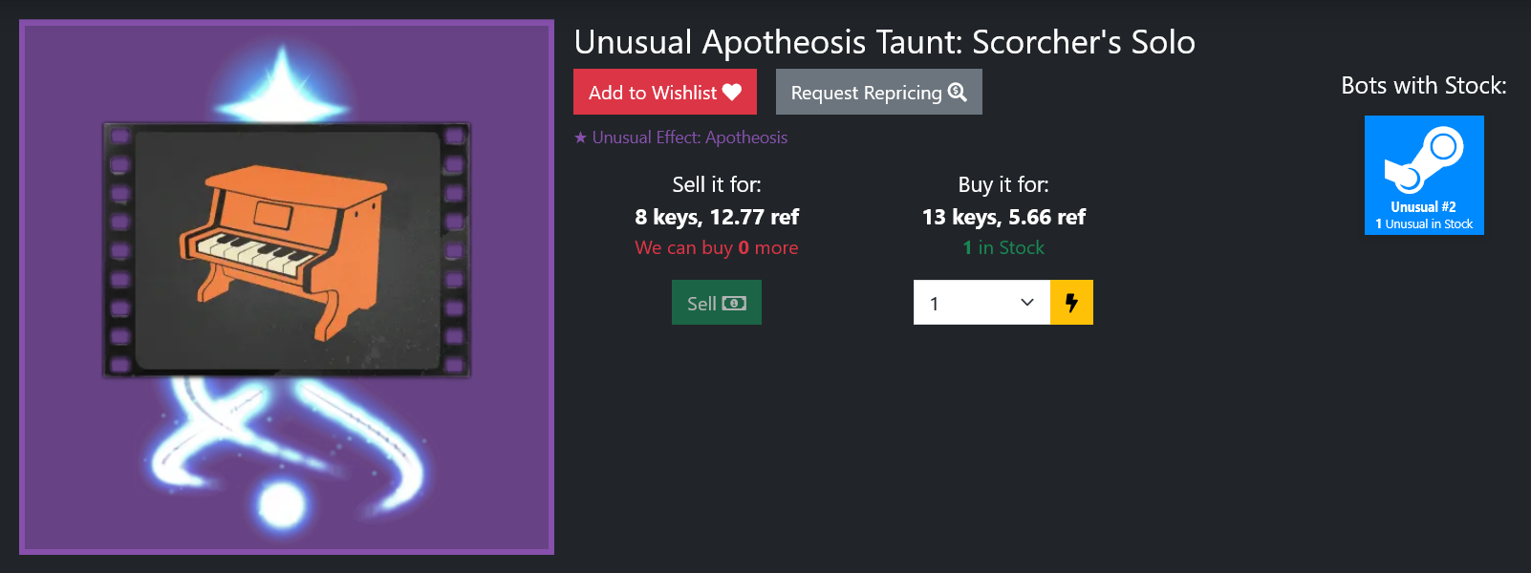Click the Request Repricing label

[866, 93]
